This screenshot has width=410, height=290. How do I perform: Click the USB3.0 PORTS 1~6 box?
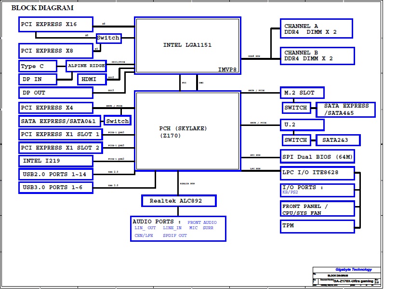pyautogui.click(x=55, y=187)
